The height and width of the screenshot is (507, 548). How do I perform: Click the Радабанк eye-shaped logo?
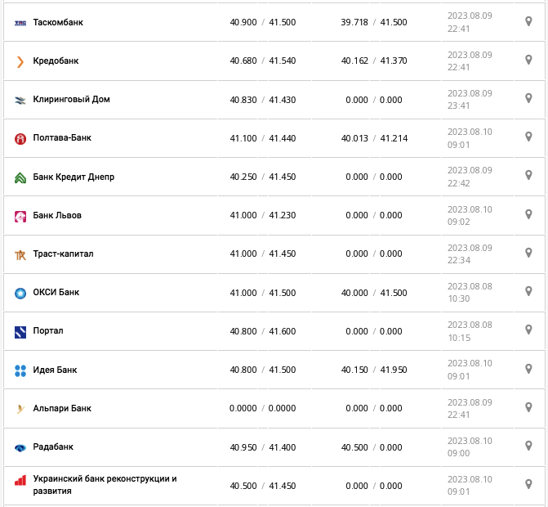click(20, 447)
